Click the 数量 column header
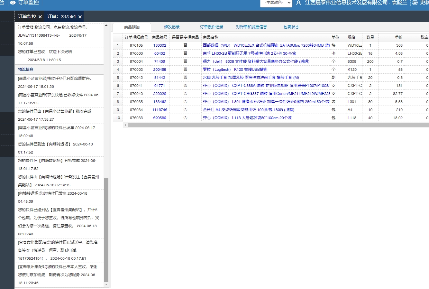 (x=370, y=37)
